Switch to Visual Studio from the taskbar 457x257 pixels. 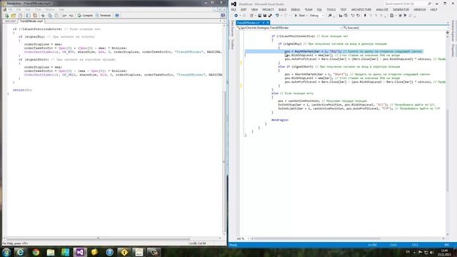point(80,252)
